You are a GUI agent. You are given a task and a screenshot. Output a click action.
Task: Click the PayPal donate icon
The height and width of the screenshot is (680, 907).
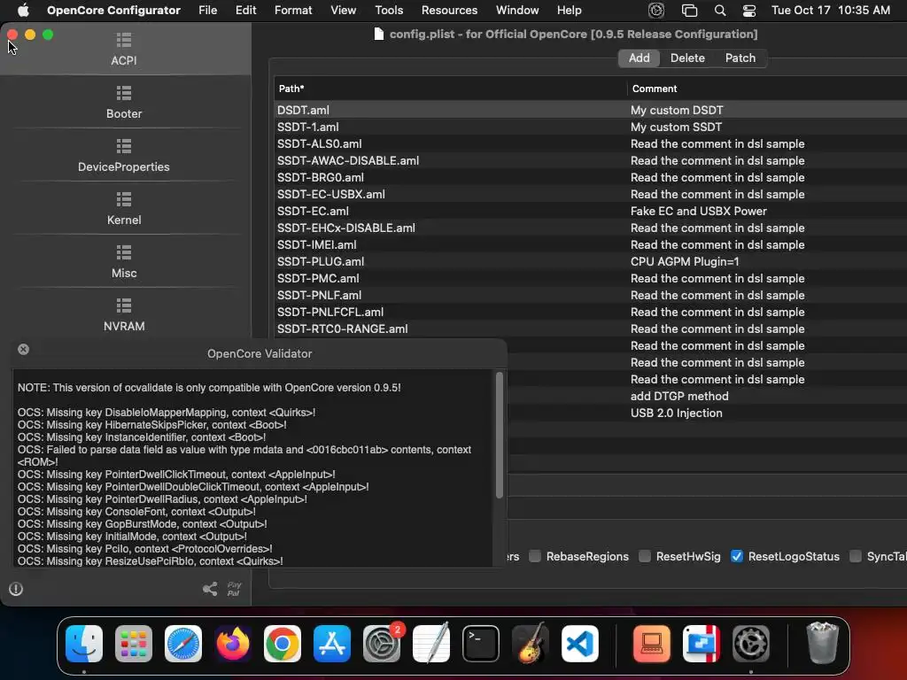pyautogui.click(x=234, y=589)
